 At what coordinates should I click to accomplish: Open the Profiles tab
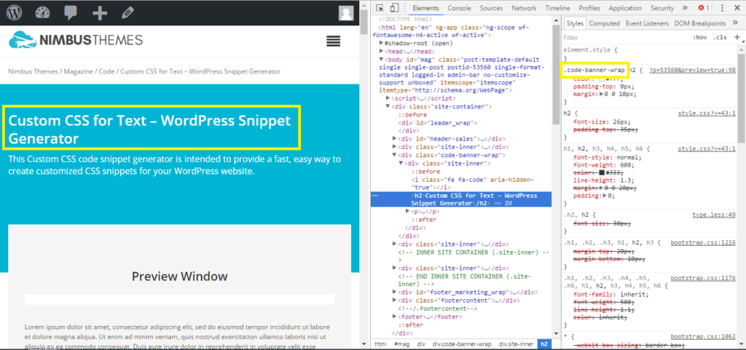click(x=589, y=8)
